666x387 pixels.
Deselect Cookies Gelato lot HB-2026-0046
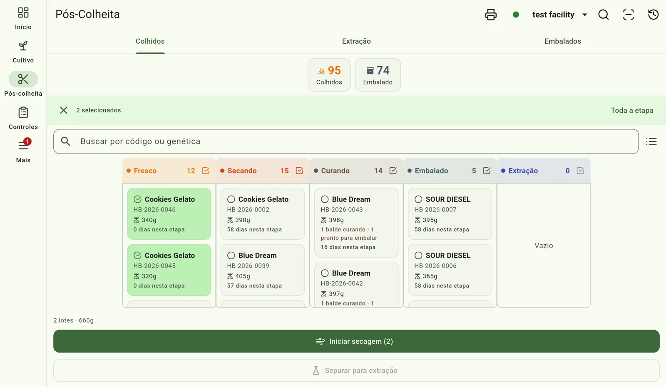click(169, 213)
